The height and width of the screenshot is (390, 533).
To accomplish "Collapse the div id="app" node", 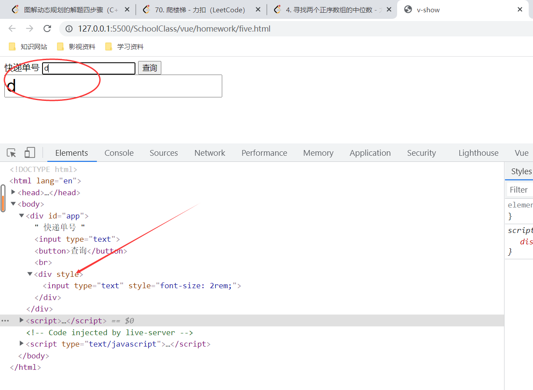I will pyautogui.click(x=21, y=215).
